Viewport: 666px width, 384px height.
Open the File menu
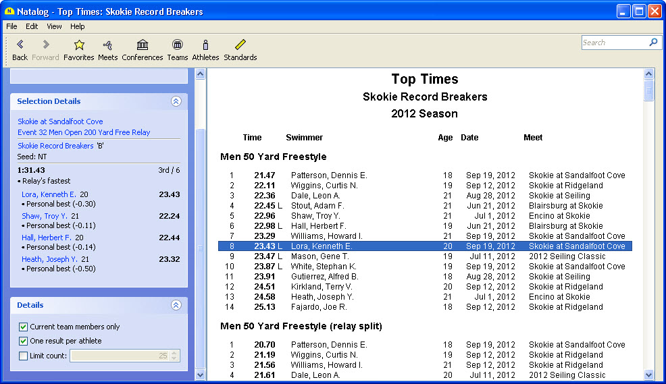point(11,26)
